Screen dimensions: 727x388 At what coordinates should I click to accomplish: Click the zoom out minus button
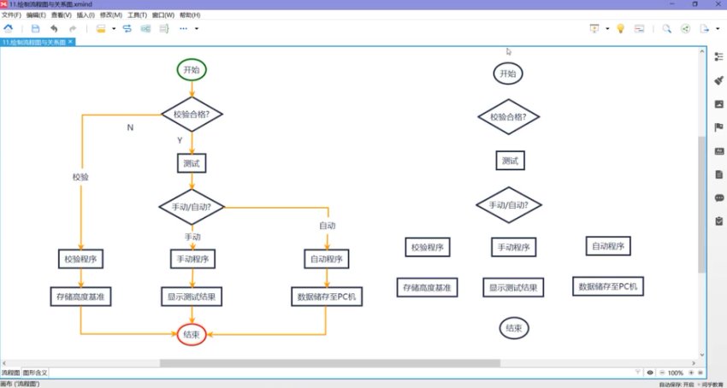point(661,373)
